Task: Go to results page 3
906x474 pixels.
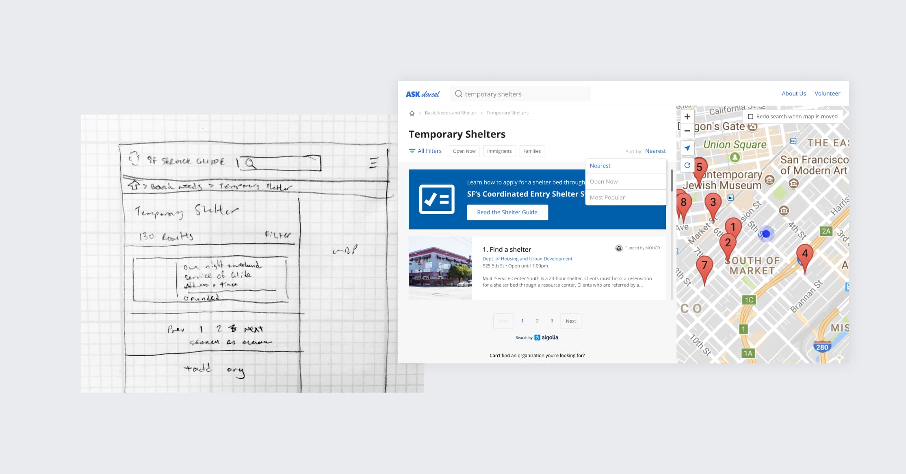Action: (552, 321)
